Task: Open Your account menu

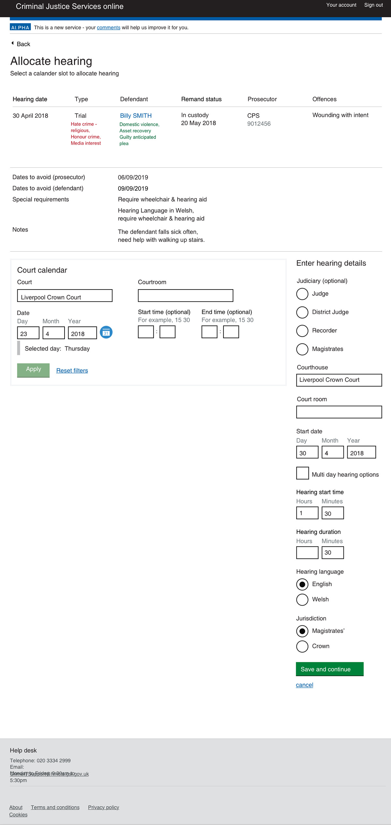Action: [341, 5]
